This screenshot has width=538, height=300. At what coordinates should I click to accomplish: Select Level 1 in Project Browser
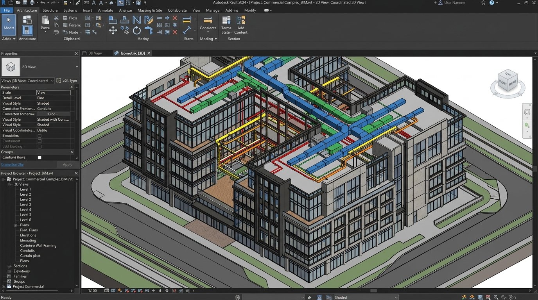point(25,189)
